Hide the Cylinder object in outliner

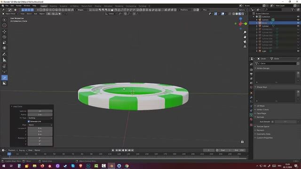coord(298,26)
